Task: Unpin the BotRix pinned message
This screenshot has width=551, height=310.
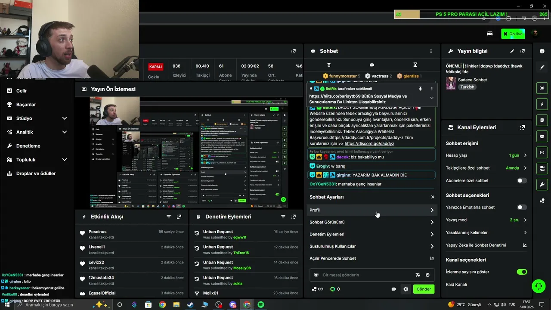Action: coord(420,89)
